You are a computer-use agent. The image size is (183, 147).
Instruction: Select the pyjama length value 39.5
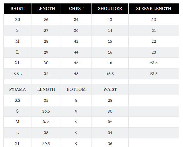(46, 144)
